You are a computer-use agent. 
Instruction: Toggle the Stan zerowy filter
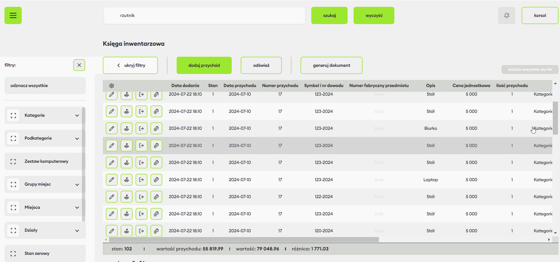13,253
